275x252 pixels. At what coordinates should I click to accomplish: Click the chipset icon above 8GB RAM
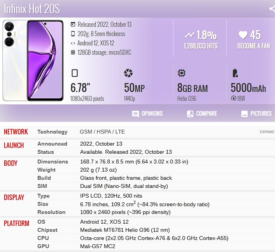(x=181, y=73)
